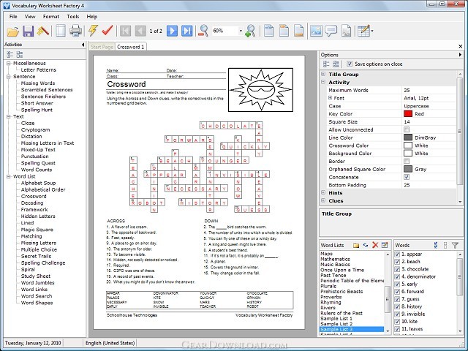This screenshot has width=468, height=351.
Task: Open a file with the folder icon
Action: (x=13, y=31)
